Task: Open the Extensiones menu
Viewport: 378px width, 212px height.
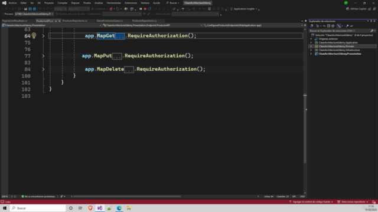Action: tap(131, 3)
